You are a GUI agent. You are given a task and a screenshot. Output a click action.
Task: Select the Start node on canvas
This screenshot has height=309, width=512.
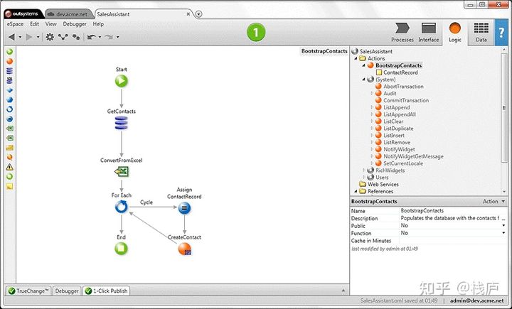121,81
